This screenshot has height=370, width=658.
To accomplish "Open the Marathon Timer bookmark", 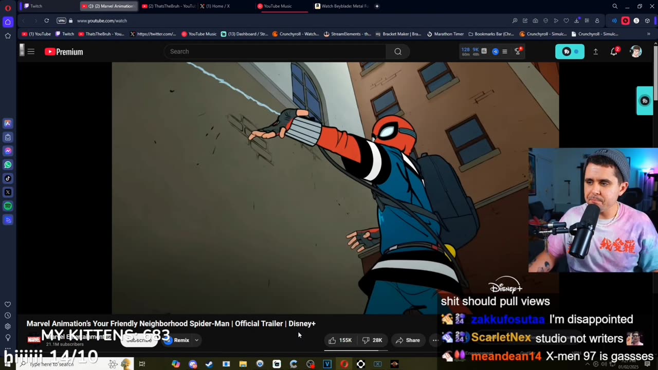I will pos(445,34).
